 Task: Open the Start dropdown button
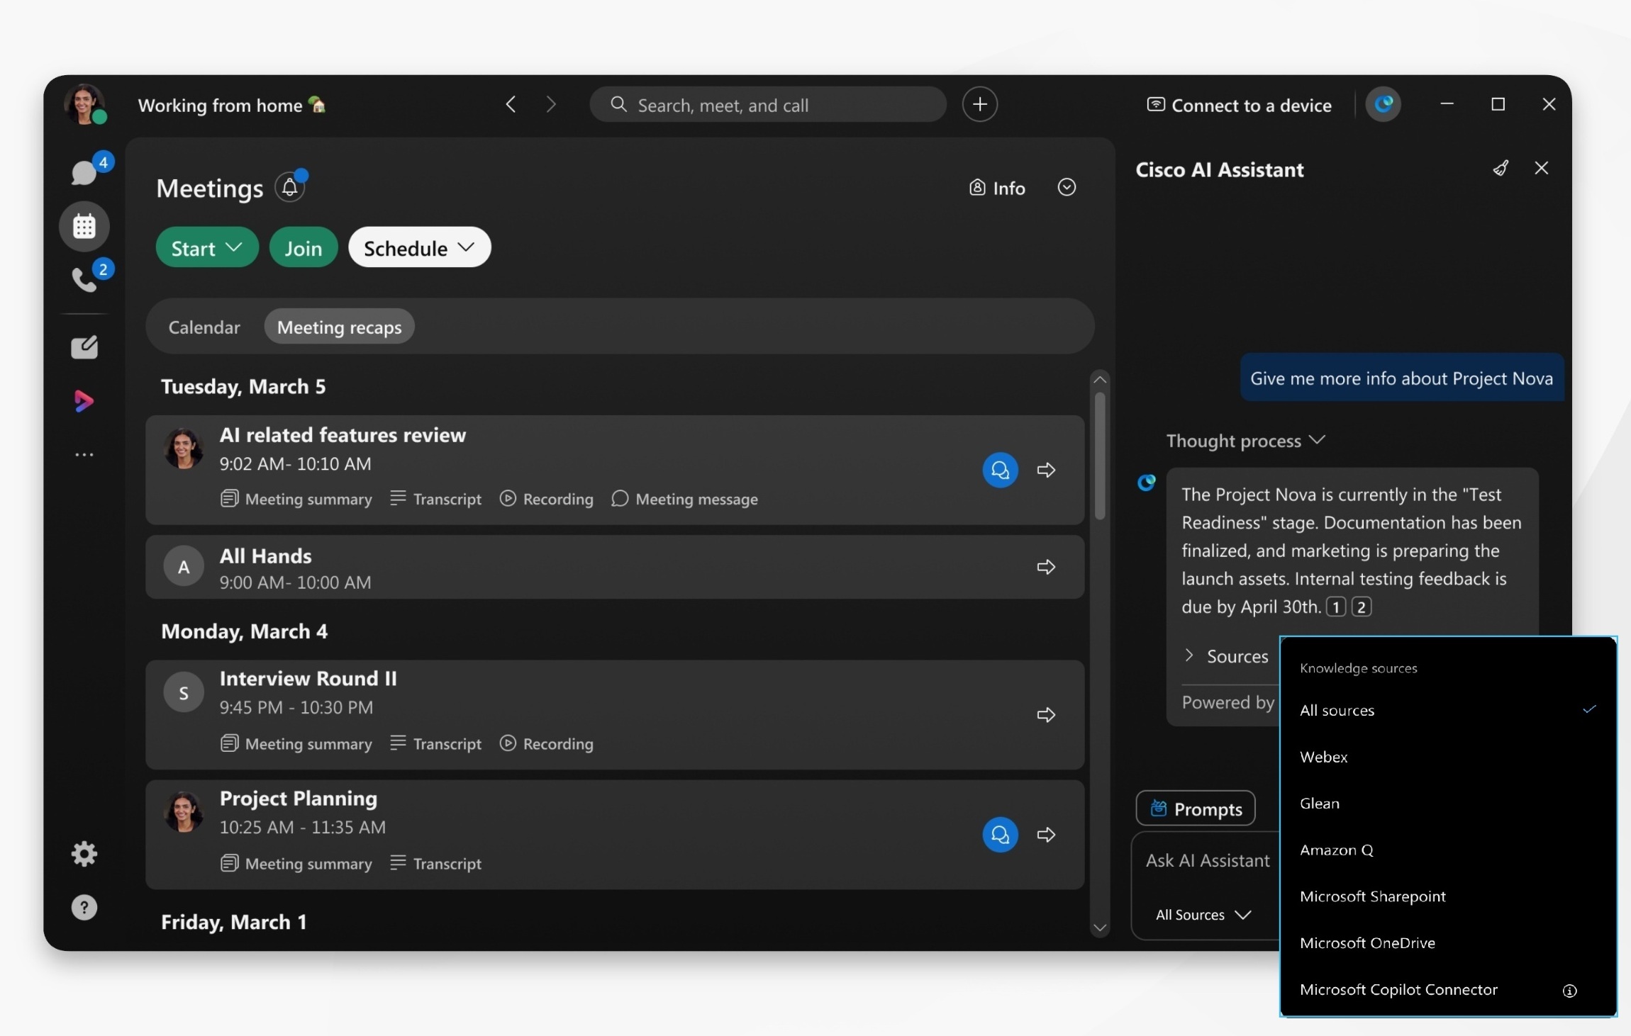coord(207,247)
